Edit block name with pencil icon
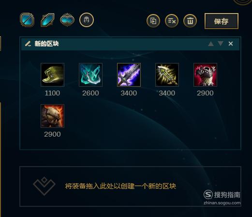This screenshot has height=217, width=252. tap(28, 44)
